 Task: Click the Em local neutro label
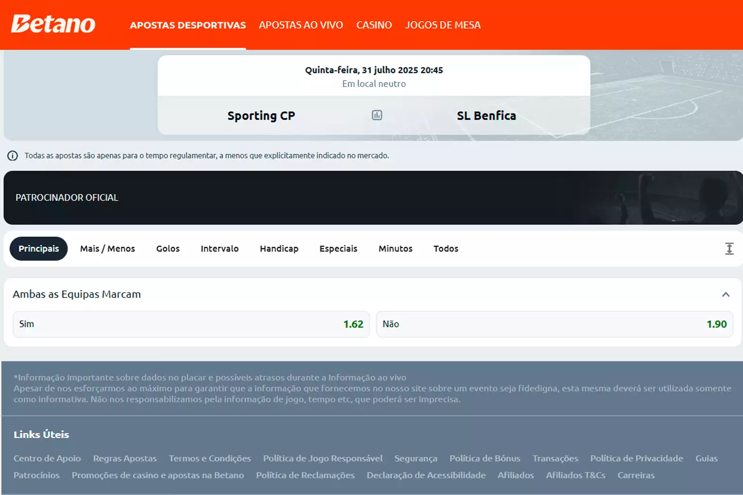click(374, 84)
